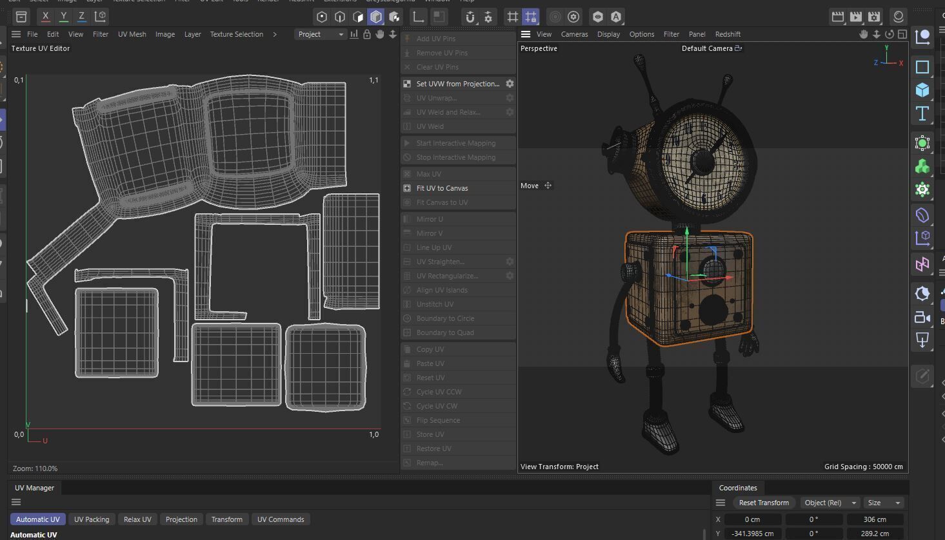Switch to UV Commands tab
The width and height of the screenshot is (945, 540).
point(281,519)
